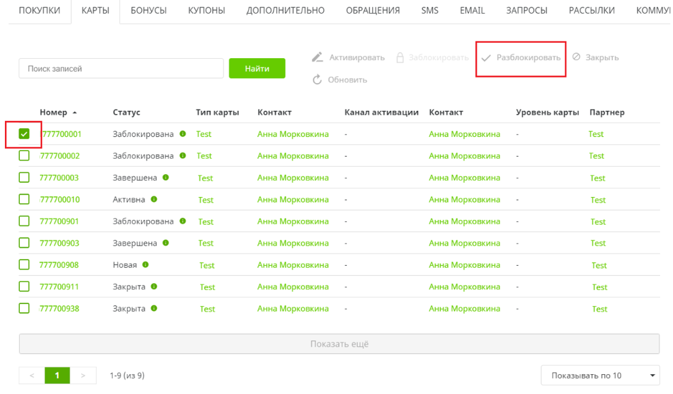Uncheck the checkbox for card 777700001
Viewport: 673px width, 394px height.
(x=24, y=134)
